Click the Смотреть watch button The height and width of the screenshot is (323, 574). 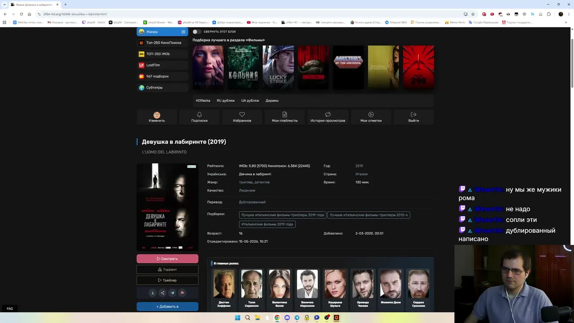point(167,259)
